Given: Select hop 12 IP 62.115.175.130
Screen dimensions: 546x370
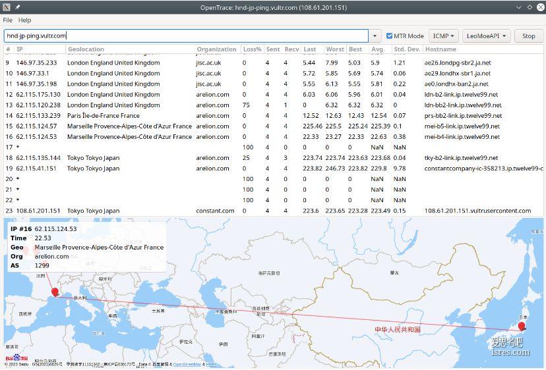Looking at the screenshot, I should (x=38, y=94).
